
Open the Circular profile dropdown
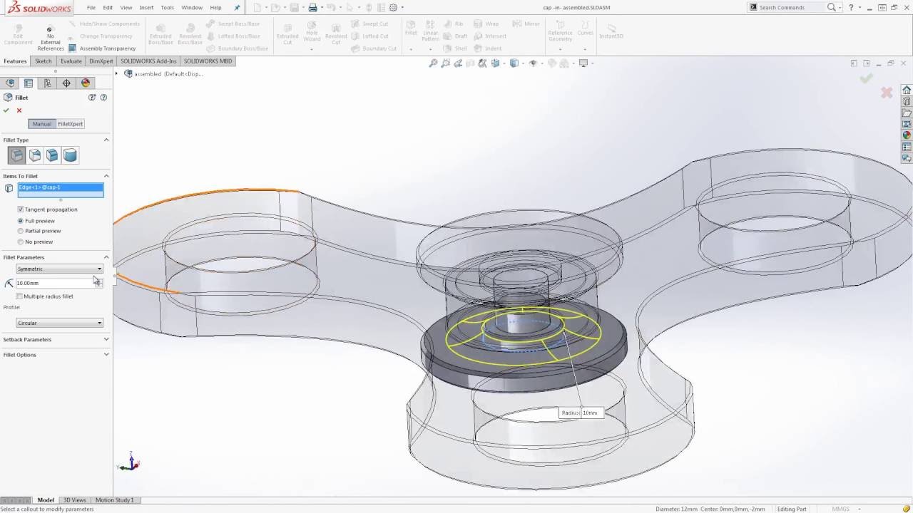[60, 323]
